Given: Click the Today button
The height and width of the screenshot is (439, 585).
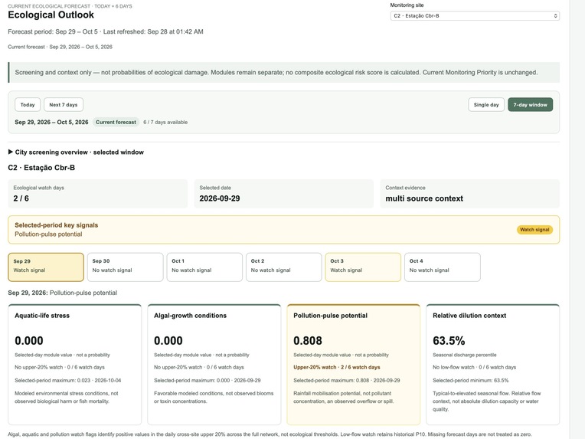Looking at the screenshot, I should 28,104.
